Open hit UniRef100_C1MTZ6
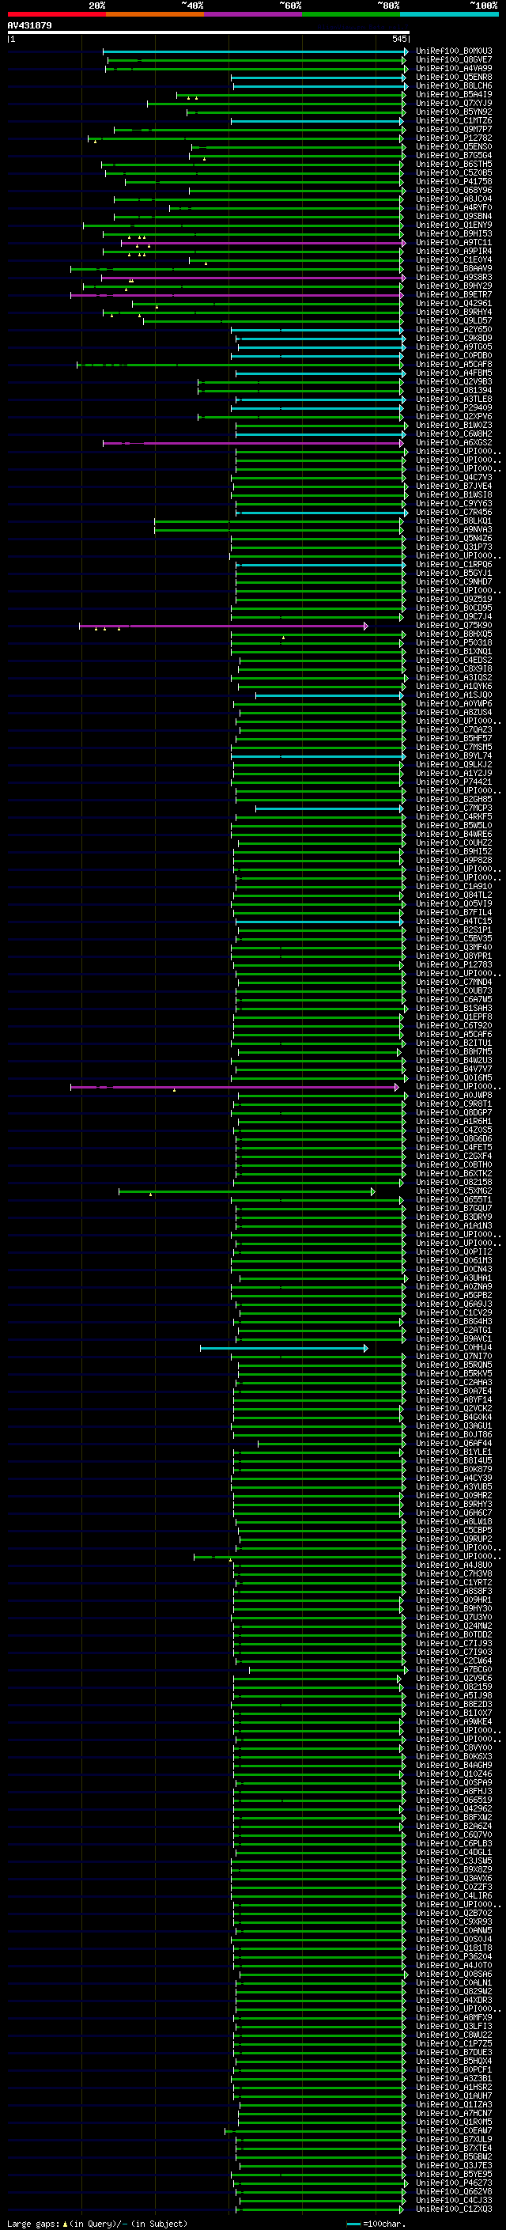This screenshot has width=506, height=2230. (454, 121)
